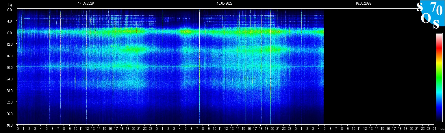
Task: Click the black no-data area of 16.05.2026
Action: [379, 66]
